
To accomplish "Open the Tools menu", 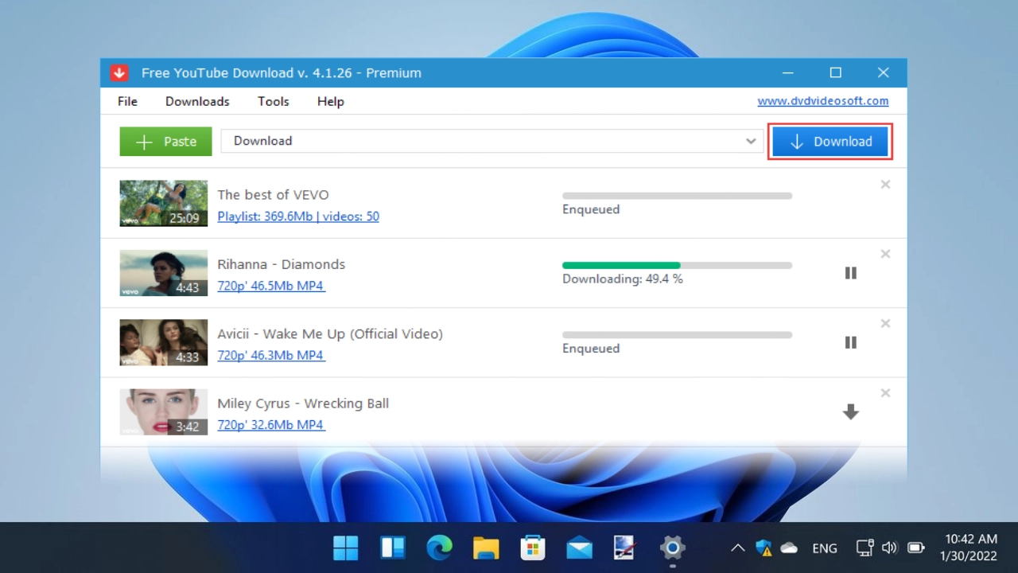I will click(273, 101).
